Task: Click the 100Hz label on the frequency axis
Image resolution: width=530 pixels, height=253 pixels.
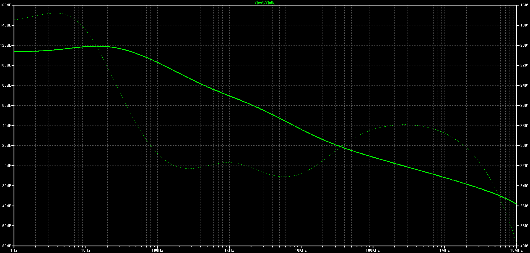Action: [x=157, y=250]
